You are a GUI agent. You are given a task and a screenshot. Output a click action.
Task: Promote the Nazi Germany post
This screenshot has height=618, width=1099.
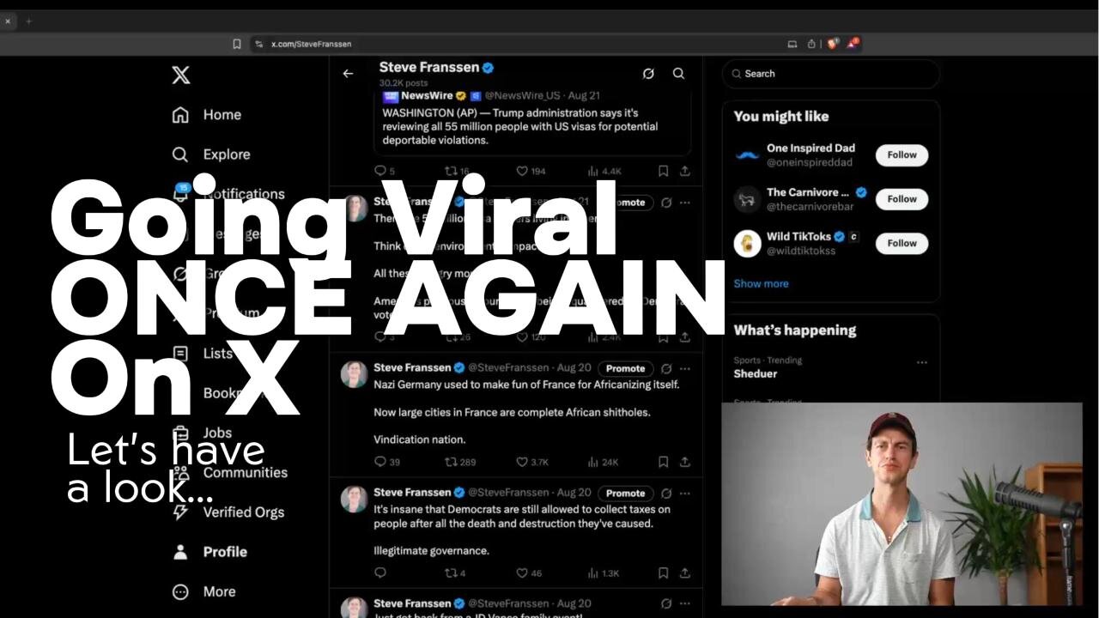tap(625, 368)
